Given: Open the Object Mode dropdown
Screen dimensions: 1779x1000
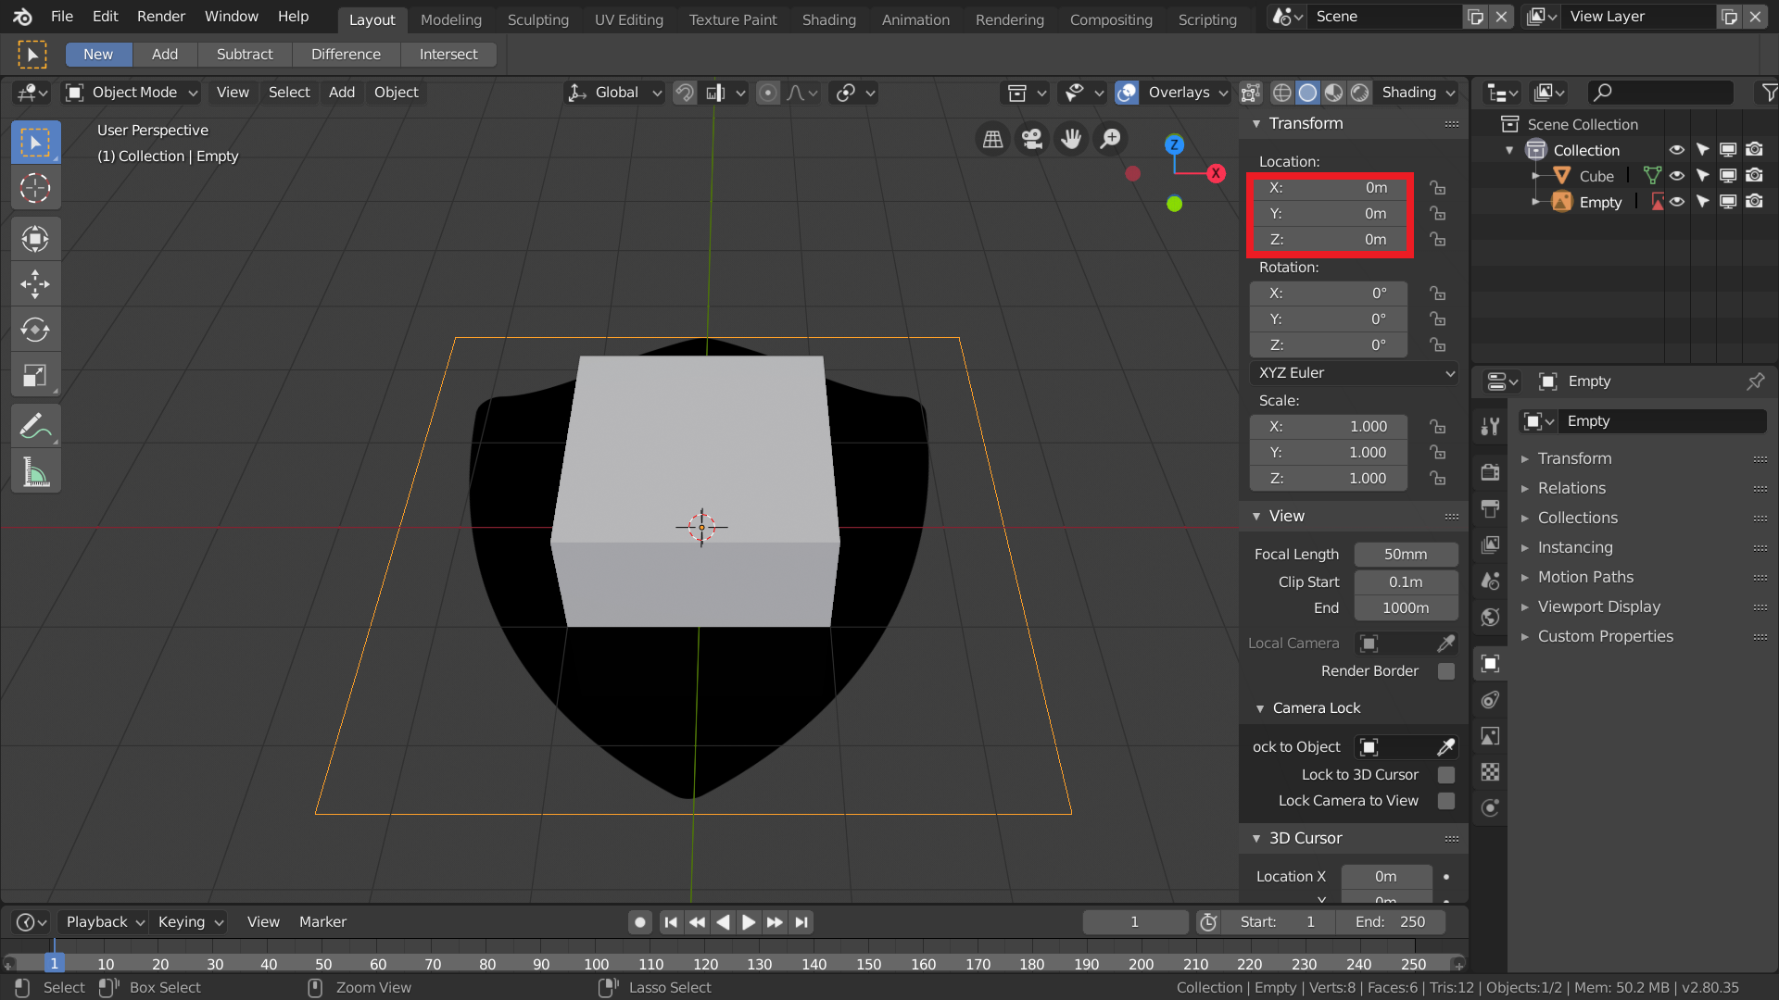Looking at the screenshot, I should pos(131,93).
